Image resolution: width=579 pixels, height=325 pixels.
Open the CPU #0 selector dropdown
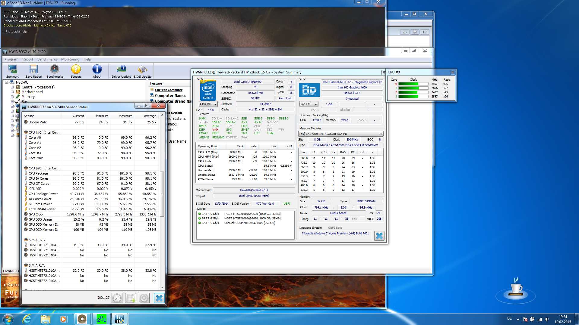pyautogui.click(x=208, y=104)
